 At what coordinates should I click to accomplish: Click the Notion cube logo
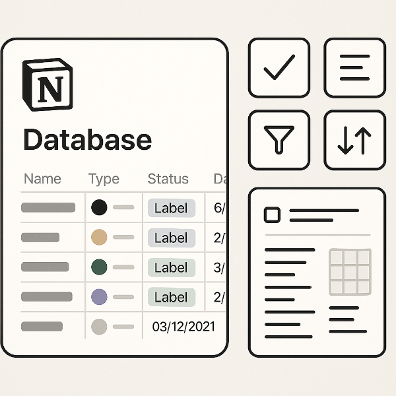(x=48, y=84)
